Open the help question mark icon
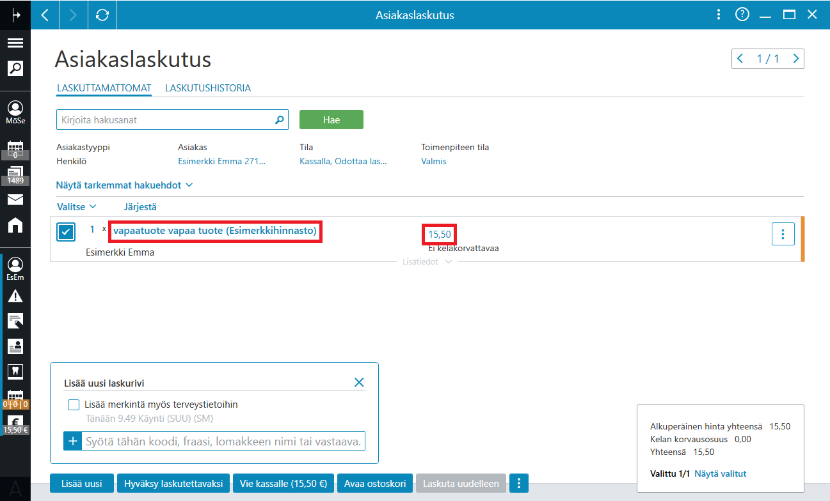This screenshot has width=830, height=501. (x=742, y=15)
